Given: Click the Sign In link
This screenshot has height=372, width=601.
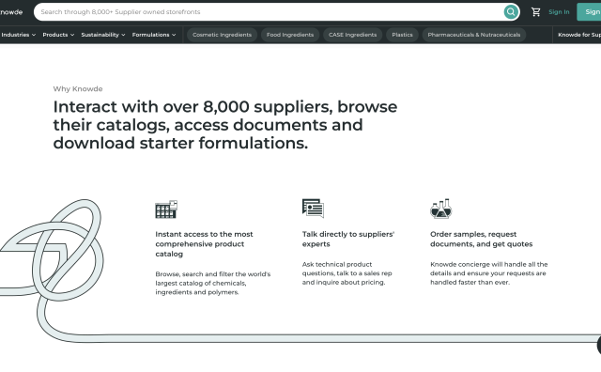Looking at the screenshot, I should (559, 12).
